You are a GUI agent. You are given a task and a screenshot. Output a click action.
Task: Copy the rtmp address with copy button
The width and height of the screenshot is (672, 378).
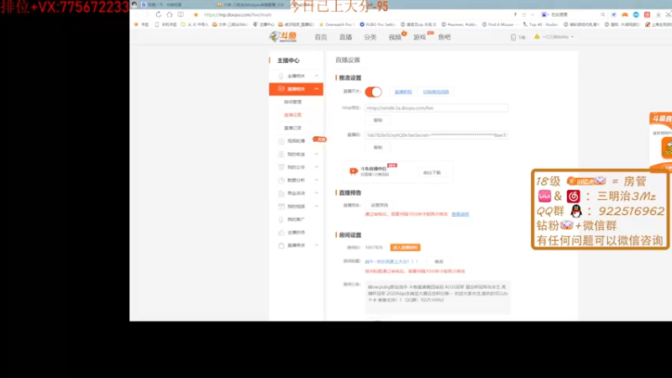pyautogui.click(x=377, y=120)
